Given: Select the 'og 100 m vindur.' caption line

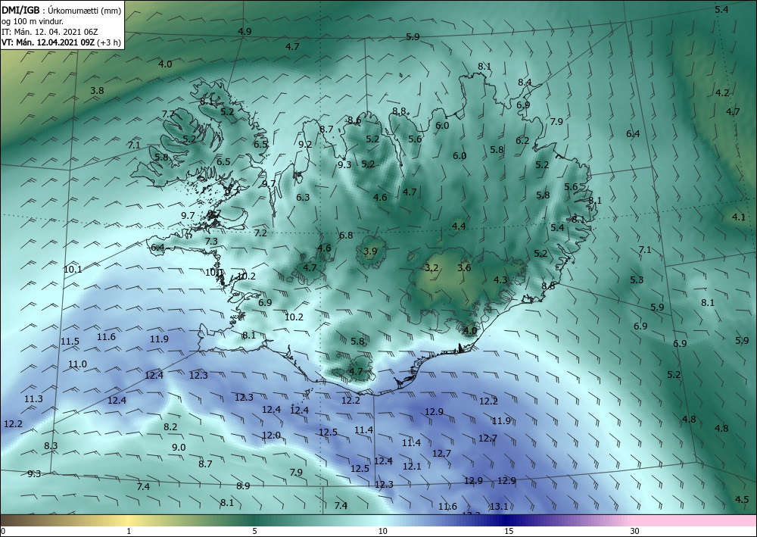Looking at the screenshot, I should 33,21.
